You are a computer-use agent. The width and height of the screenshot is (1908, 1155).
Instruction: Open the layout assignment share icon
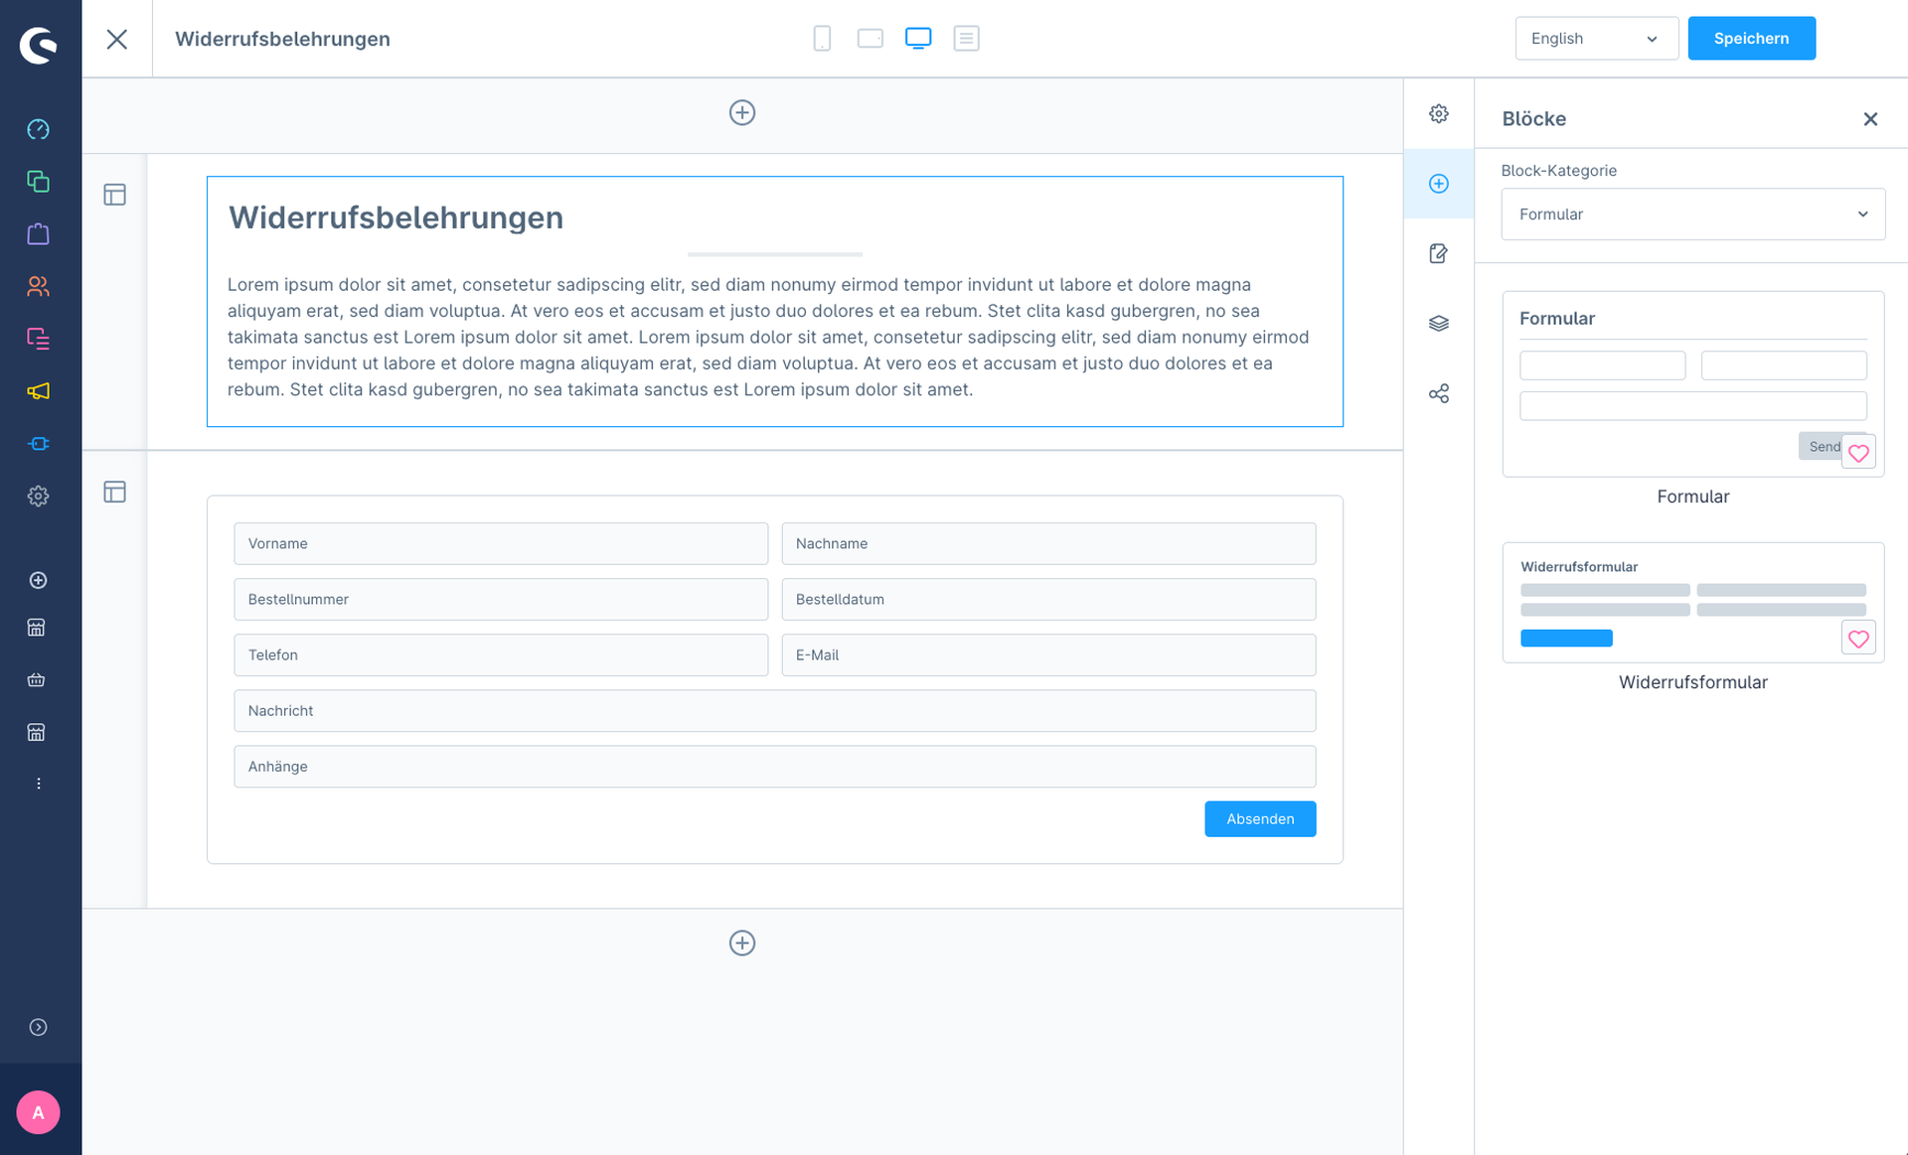pos(1438,394)
